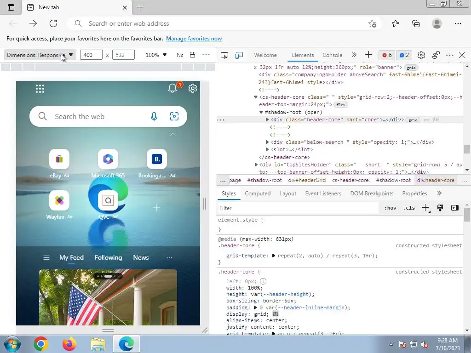Open the flag news story thumbnail
This screenshot has width=471, height=353.
point(108,297)
